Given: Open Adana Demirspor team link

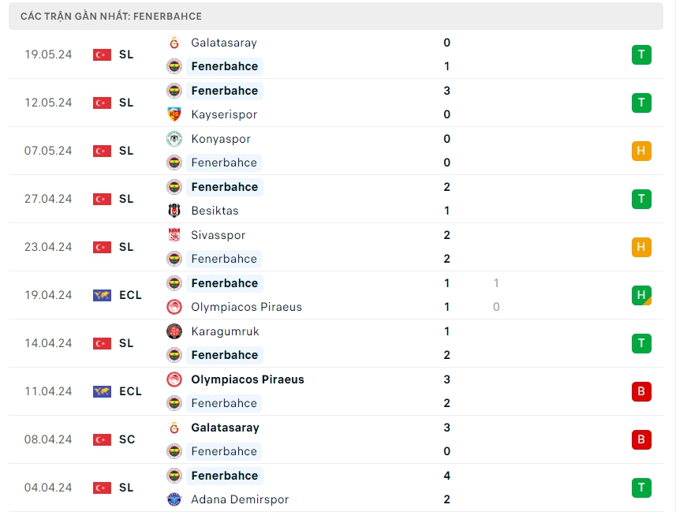Looking at the screenshot, I should click(x=240, y=499).
